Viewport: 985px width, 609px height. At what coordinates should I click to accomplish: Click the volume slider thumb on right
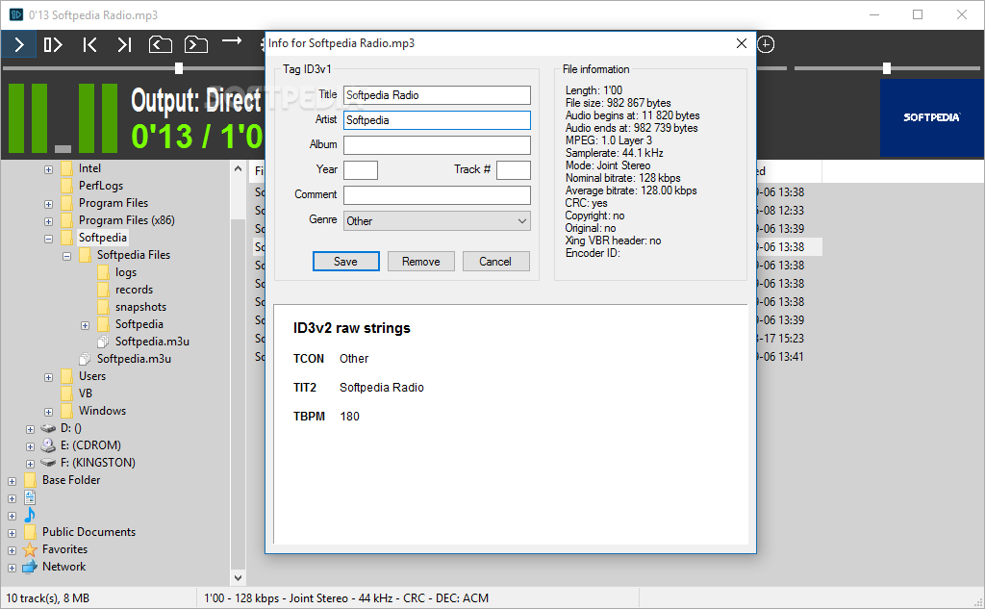tap(886, 68)
